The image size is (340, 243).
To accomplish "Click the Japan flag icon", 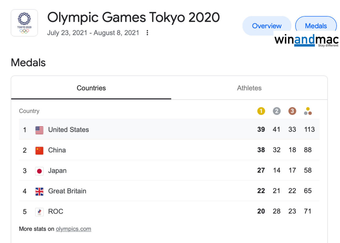I will [x=39, y=171].
